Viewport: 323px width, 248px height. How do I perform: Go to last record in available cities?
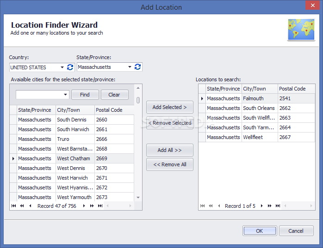click(x=100, y=206)
